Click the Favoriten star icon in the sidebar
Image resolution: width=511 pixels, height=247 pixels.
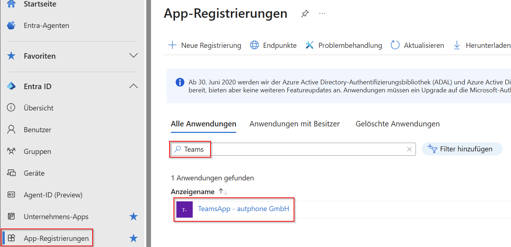tap(11, 56)
